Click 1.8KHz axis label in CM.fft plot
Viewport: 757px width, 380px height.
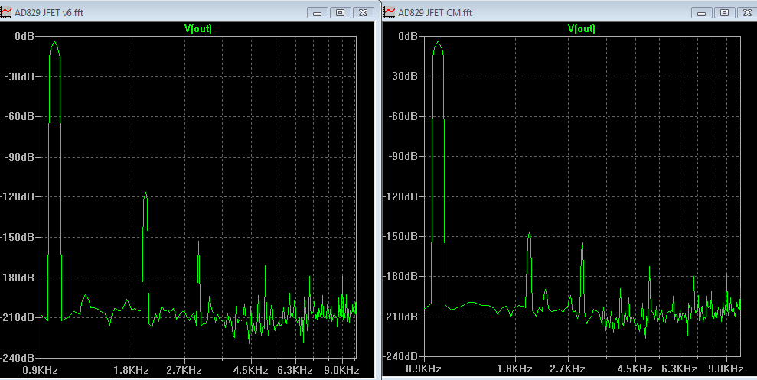[514, 369]
